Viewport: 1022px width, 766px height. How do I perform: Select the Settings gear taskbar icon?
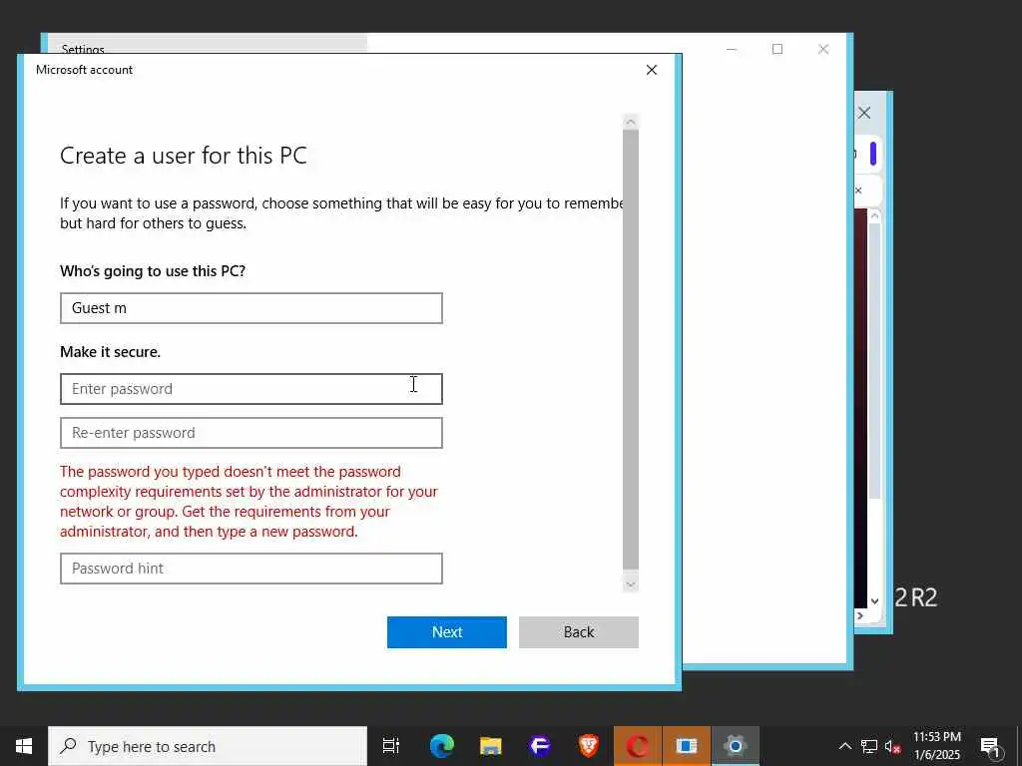pos(736,746)
